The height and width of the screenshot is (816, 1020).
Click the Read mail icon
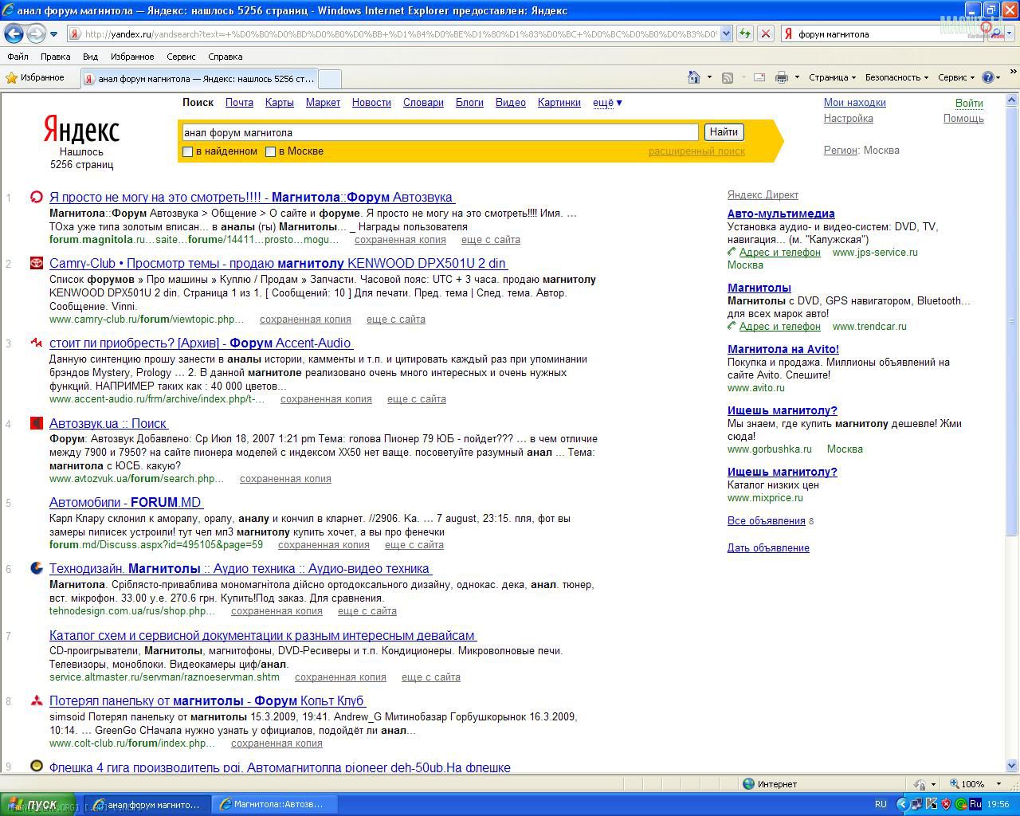(x=759, y=77)
